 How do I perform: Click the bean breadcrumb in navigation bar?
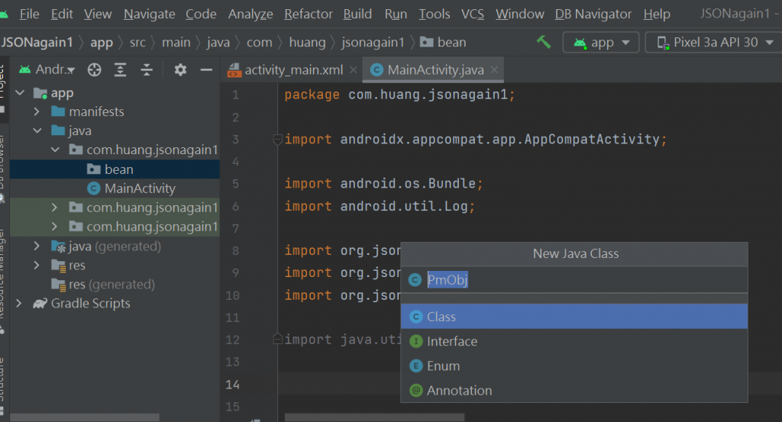tap(452, 43)
